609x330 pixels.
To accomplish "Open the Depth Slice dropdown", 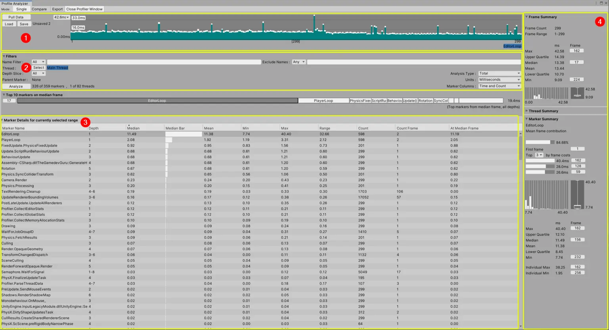I will point(38,73).
